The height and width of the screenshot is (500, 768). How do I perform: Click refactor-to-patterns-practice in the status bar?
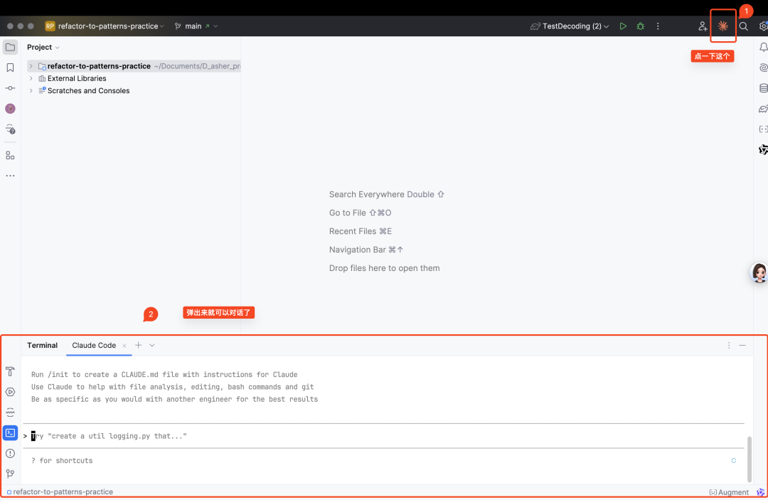(x=60, y=492)
